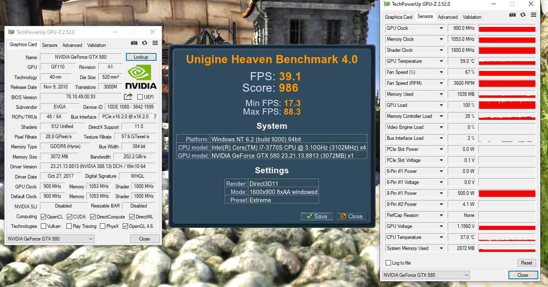
Task: Toggle the DirectML checkbox
Action: (132, 216)
